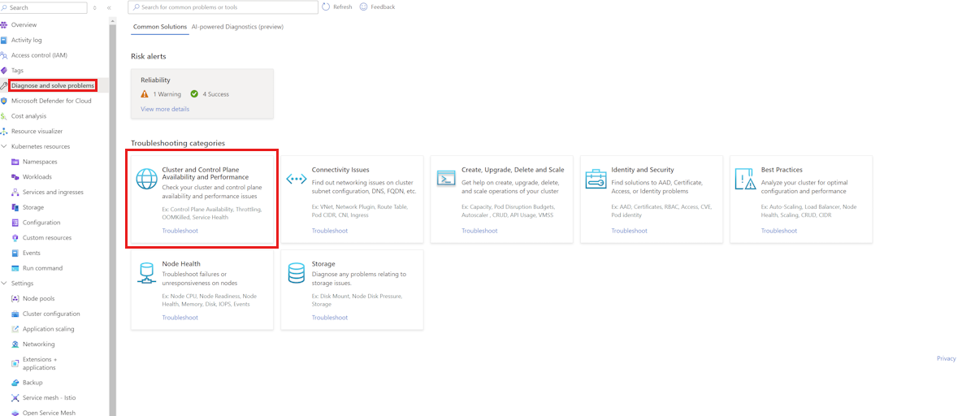Click Microsoft Defender for Cloud shield icon
Image resolution: width=975 pixels, height=416 pixels.
click(4, 101)
